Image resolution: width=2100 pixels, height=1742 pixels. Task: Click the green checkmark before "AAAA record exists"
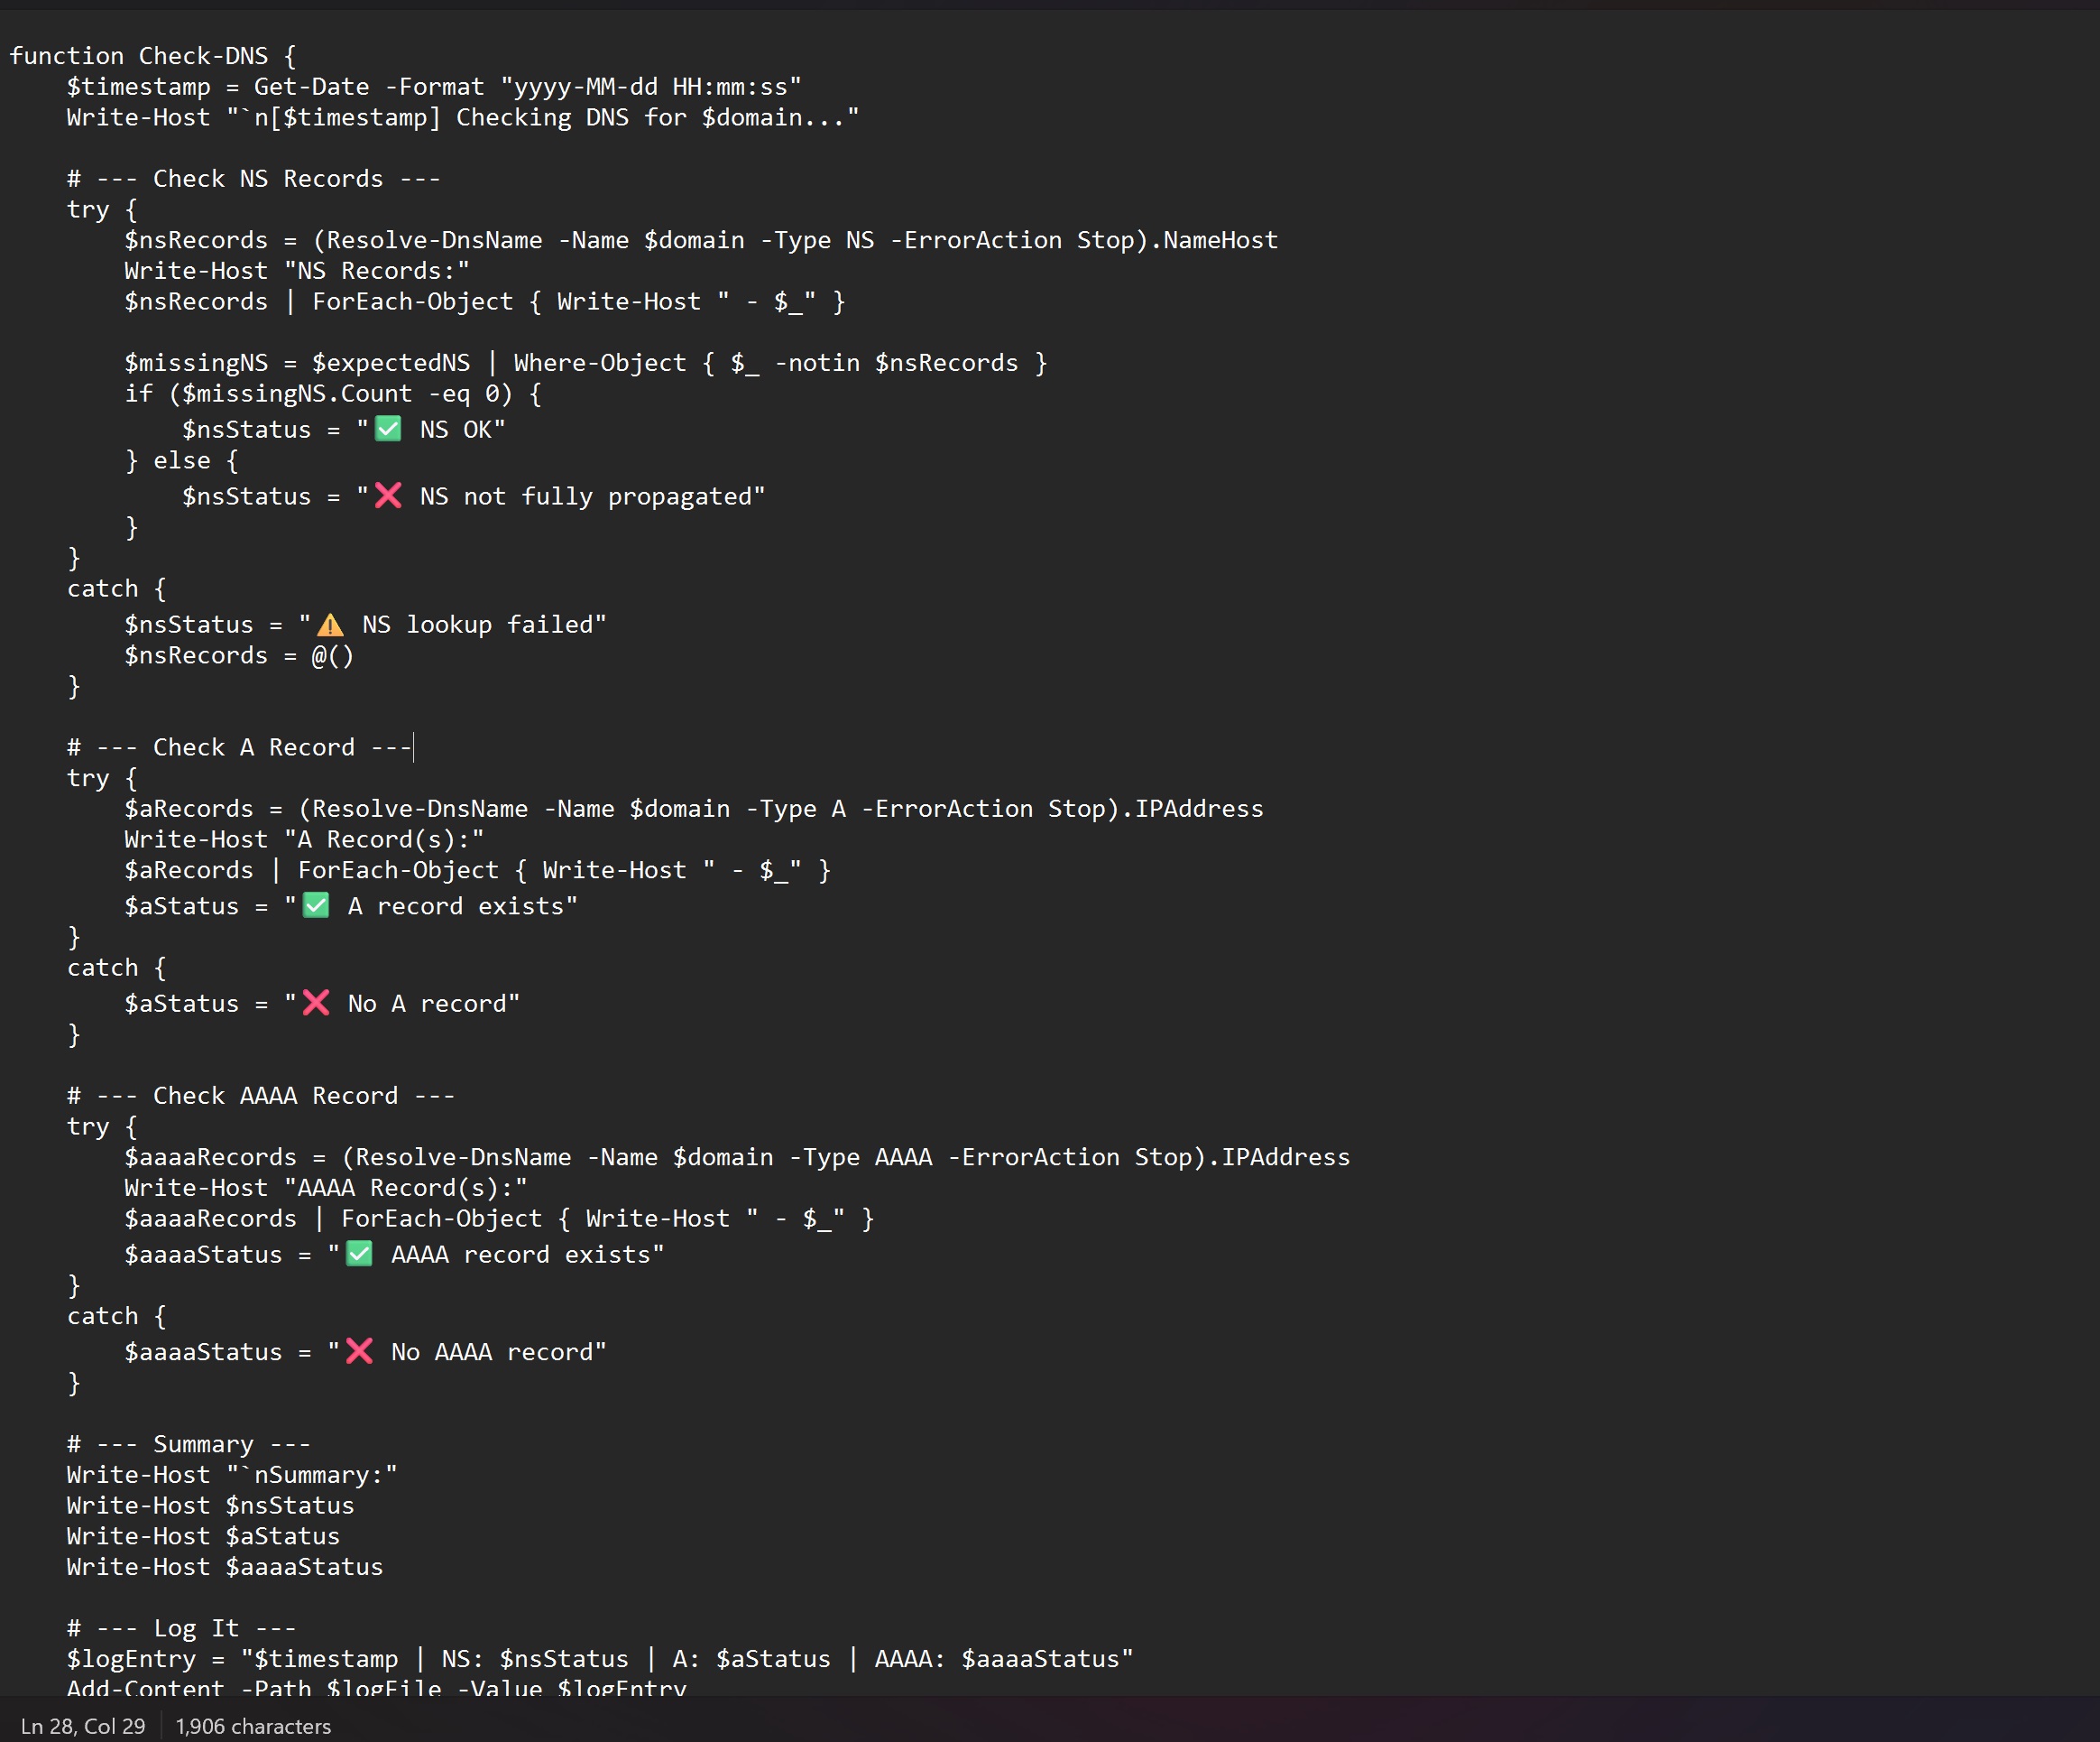(x=359, y=1255)
